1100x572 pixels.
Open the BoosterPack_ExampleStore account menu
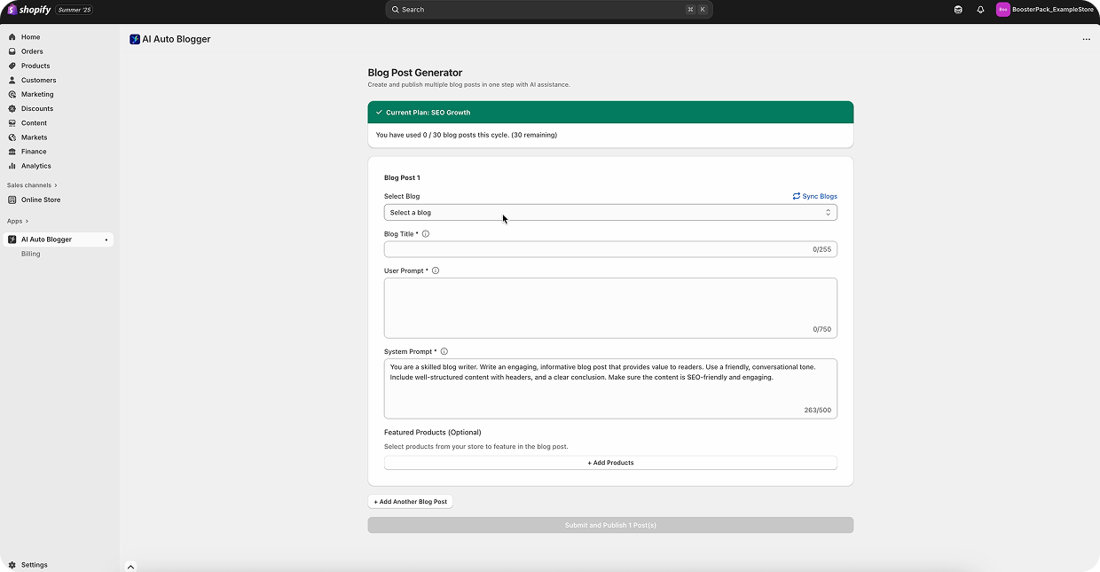coord(1045,10)
